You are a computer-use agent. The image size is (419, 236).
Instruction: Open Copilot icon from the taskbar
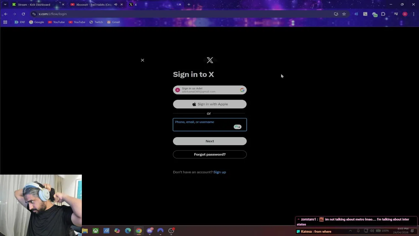117,231
